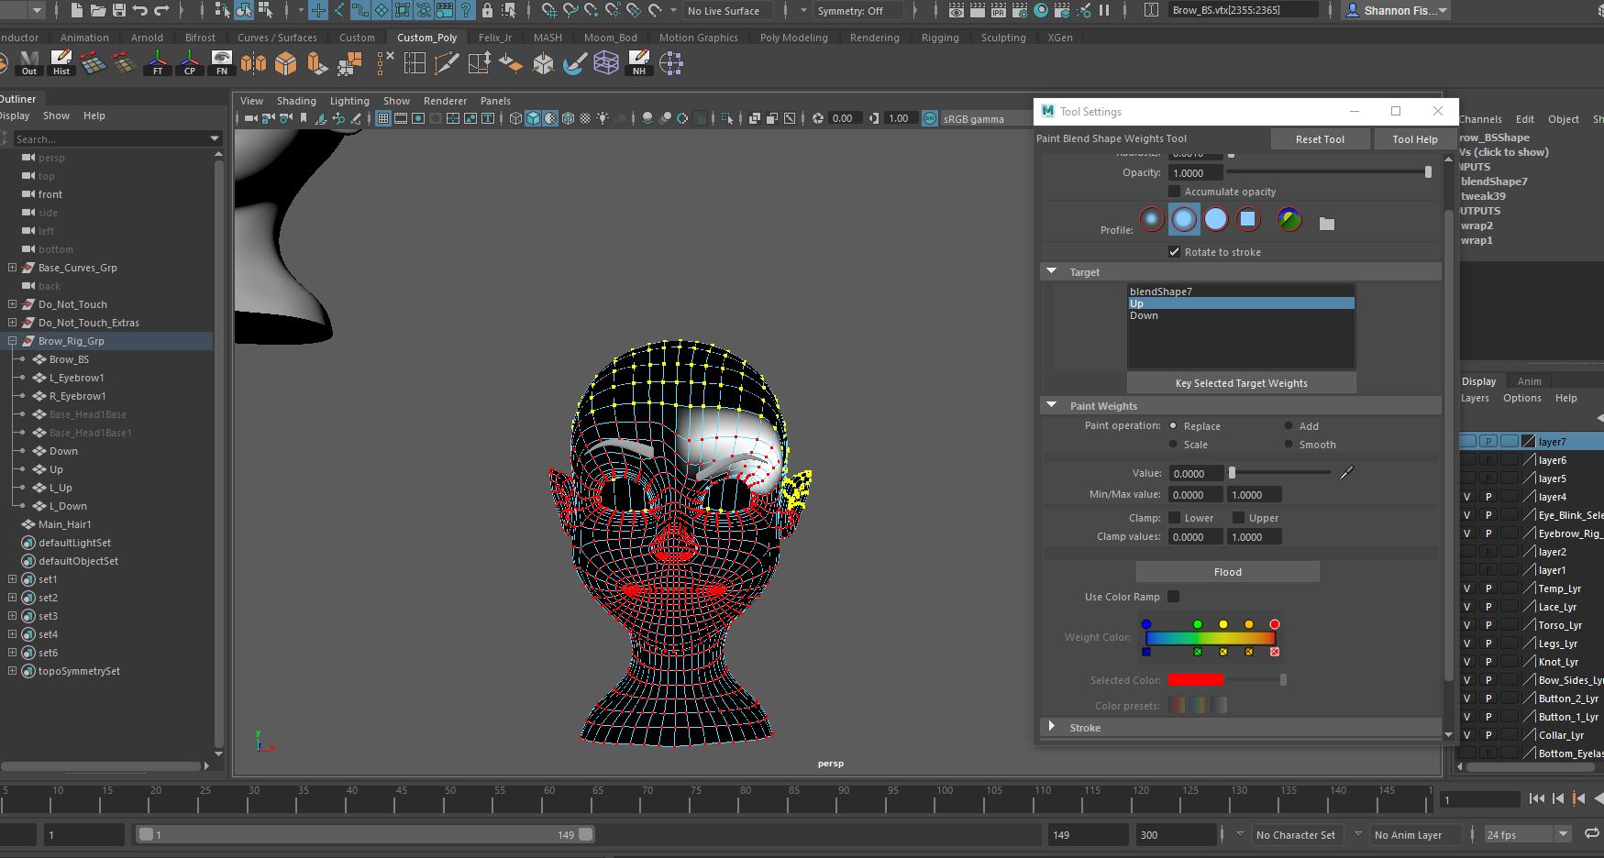Expand Base_Curves_Grp in the Outliner
1604x858 pixels.
[x=12, y=268]
